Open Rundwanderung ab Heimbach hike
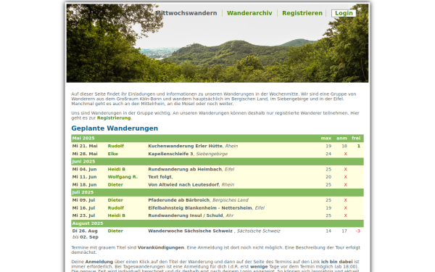Screen dimensions: 435x272 [185, 169]
